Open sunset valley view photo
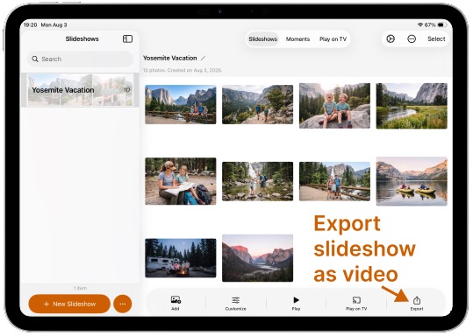Viewport: 473px width, 336px height. tap(257, 258)
